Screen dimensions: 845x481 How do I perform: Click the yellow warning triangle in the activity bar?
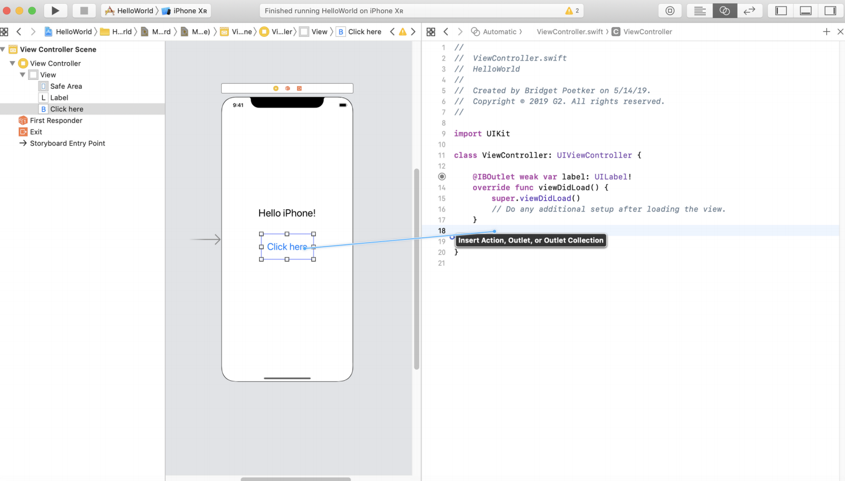pos(569,10)
